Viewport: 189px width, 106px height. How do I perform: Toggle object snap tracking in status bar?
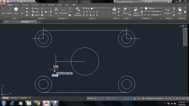coord(119,98)
